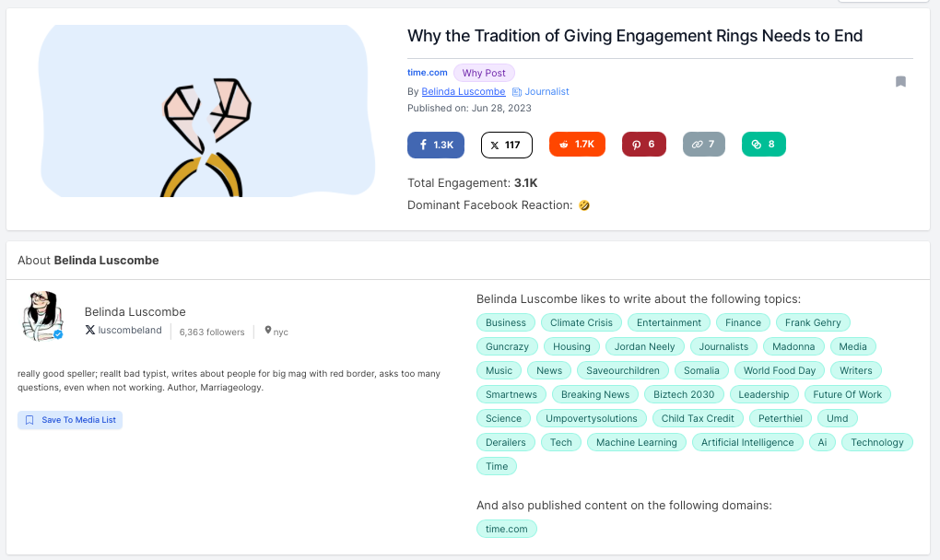This screenshot has width=940, height=560.
Task: Click the Save To Media List button
Action: (x=70, y=420)
